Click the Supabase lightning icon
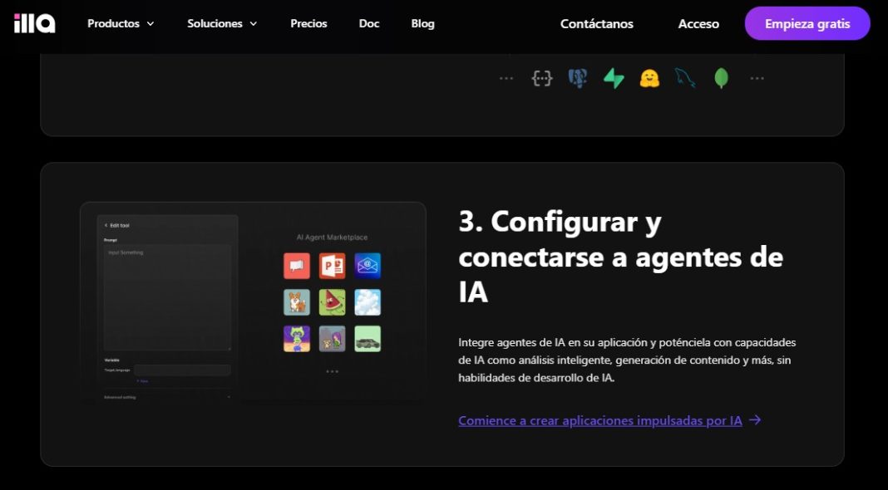888x490 pixels. click(614, 77)
